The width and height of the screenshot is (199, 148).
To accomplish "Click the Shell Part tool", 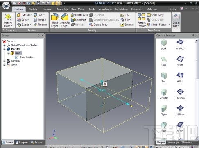I will [79, 20].
